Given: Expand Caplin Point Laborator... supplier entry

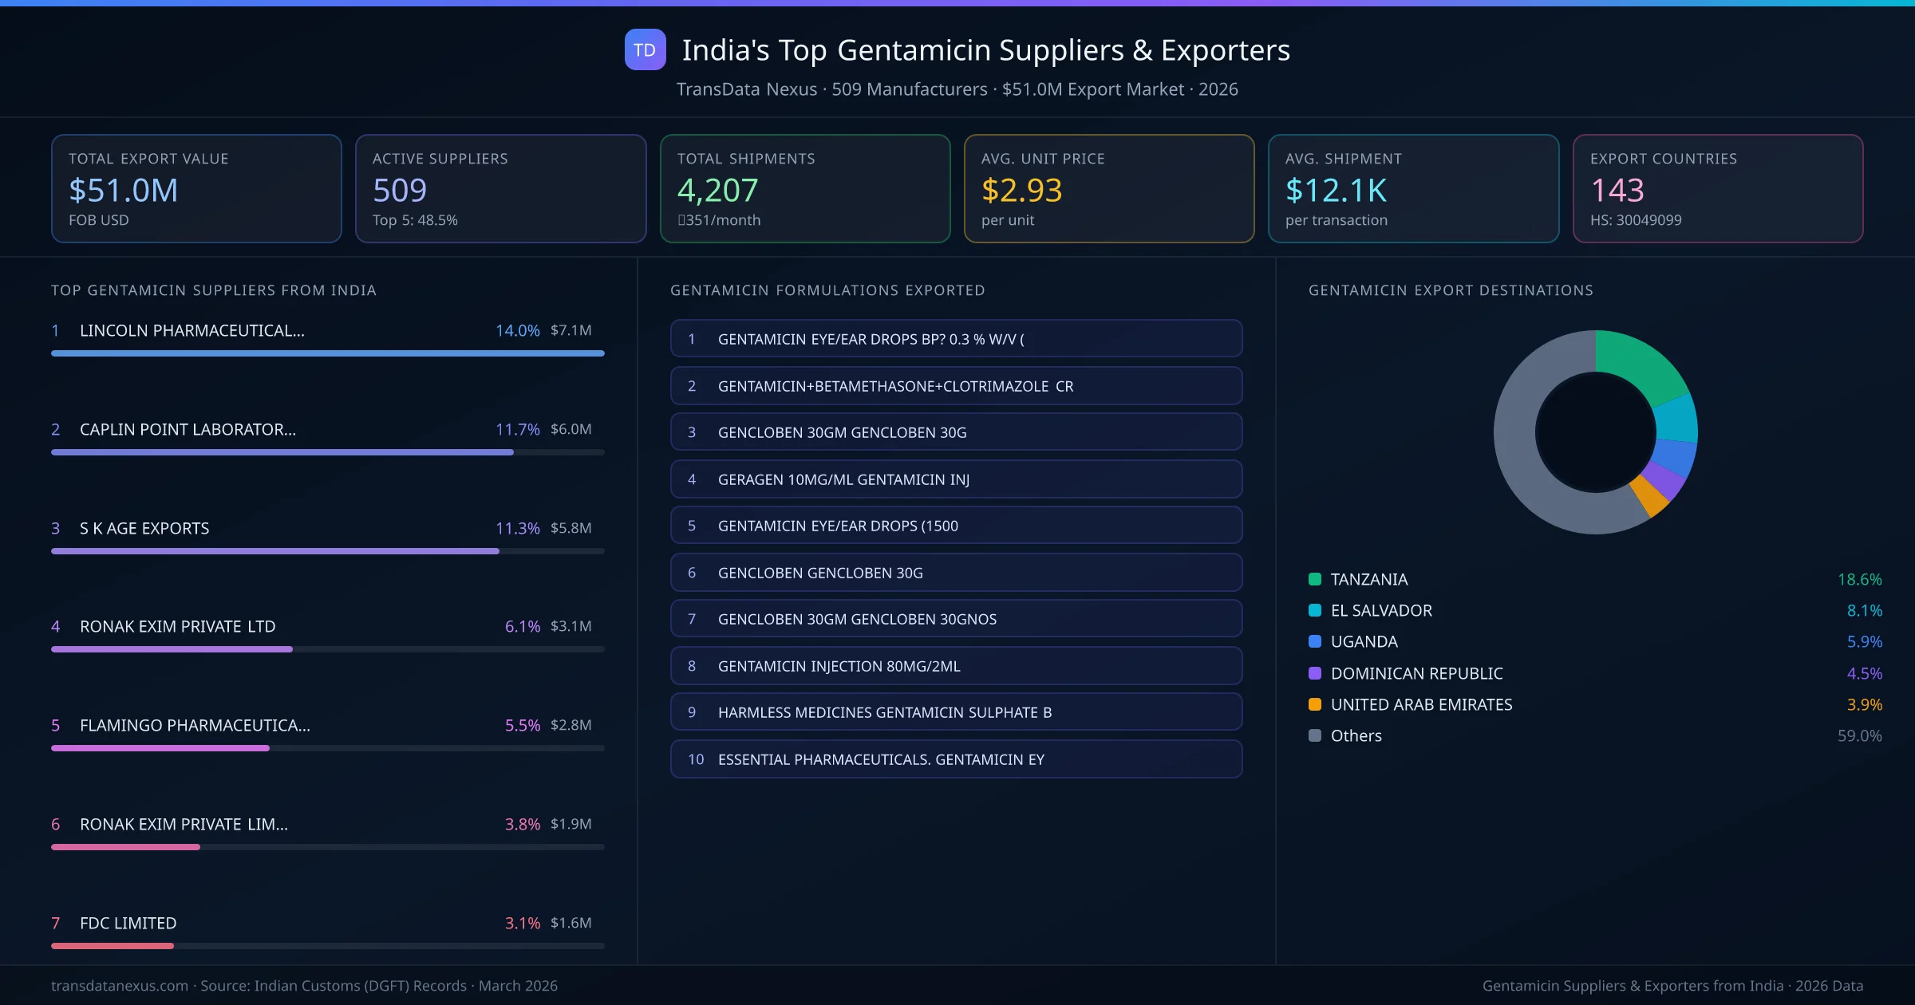Looking at the screenshot, I should tap(187, 429).
